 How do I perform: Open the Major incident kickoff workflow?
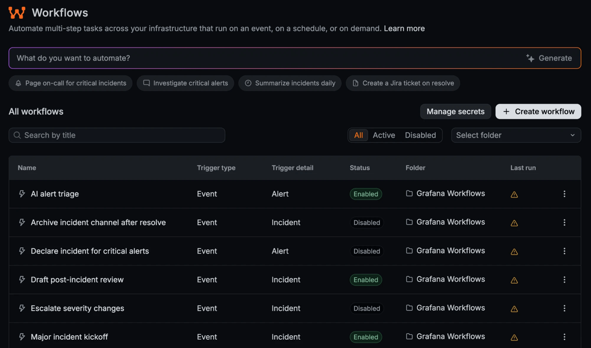tap(69, 337)
